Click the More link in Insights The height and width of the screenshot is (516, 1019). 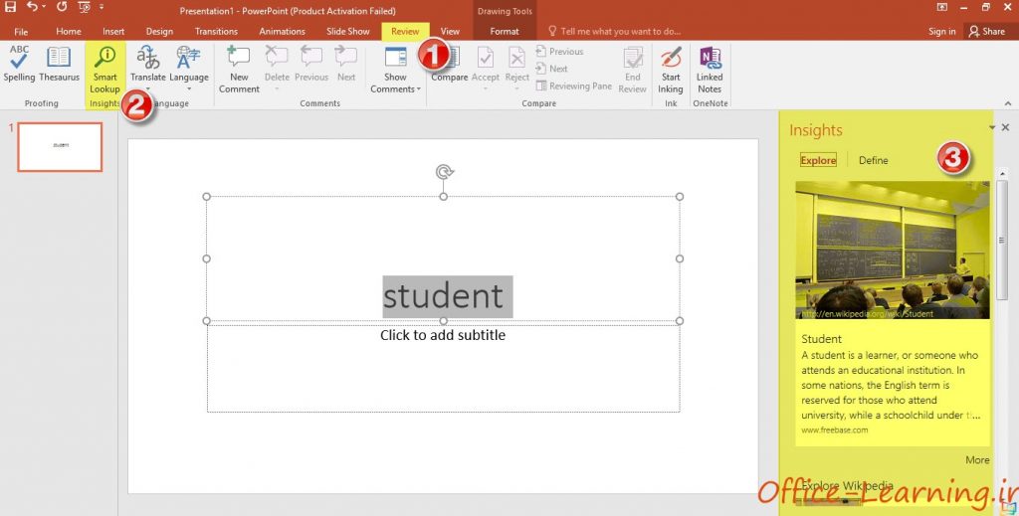coord(977,459)
